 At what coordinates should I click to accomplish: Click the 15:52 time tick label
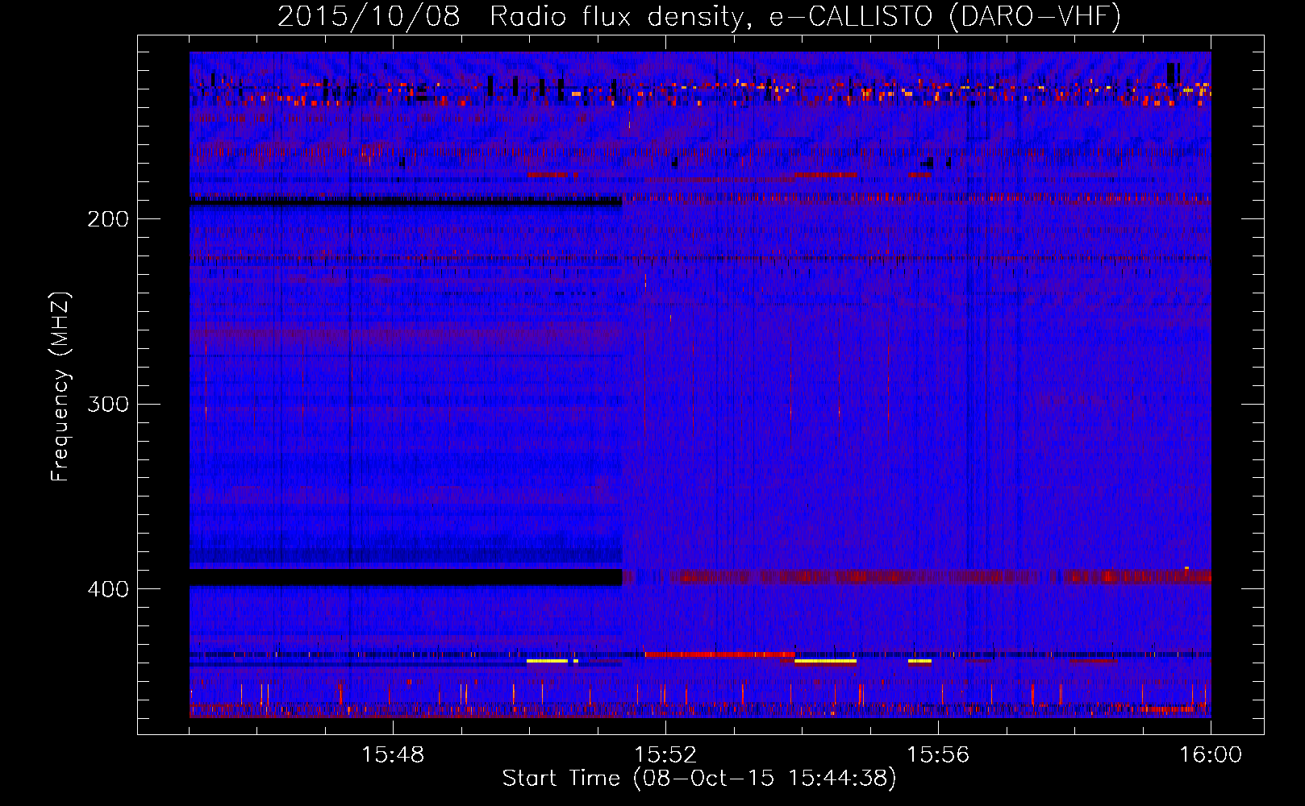[665, 755]
